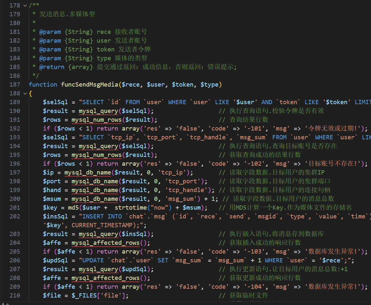Viewport: 371px width, 305px height.
Task: Click the $selSql variable on line 193
Action: (55, 137)
